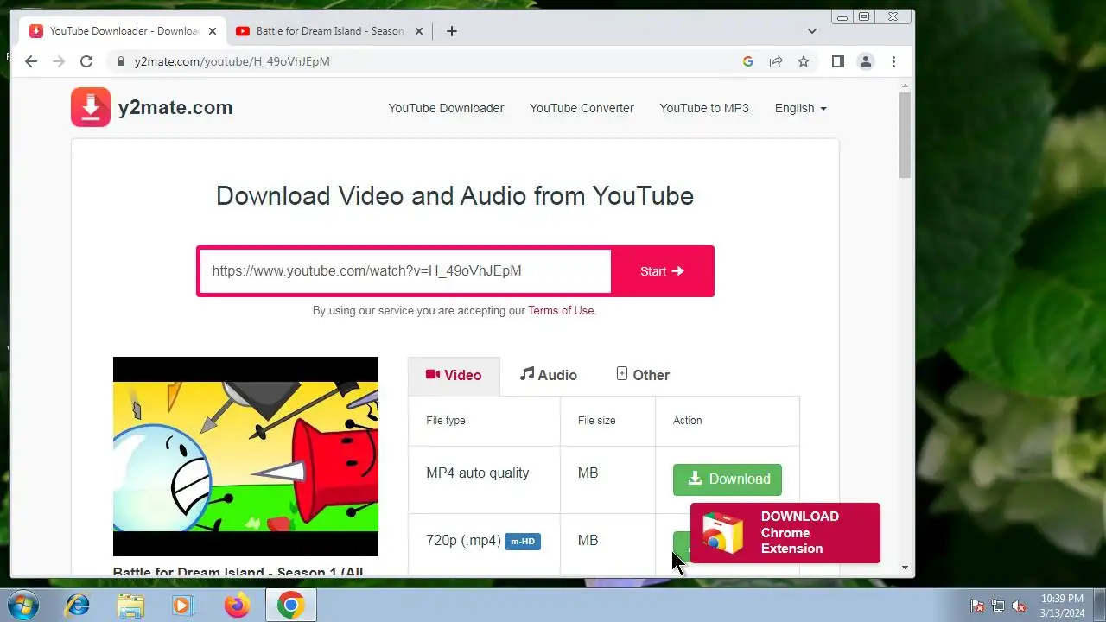The height and width of the screenshot is (622, 1106).
Task: Click the y2mate.com logo icon
Action: (91, 107)
